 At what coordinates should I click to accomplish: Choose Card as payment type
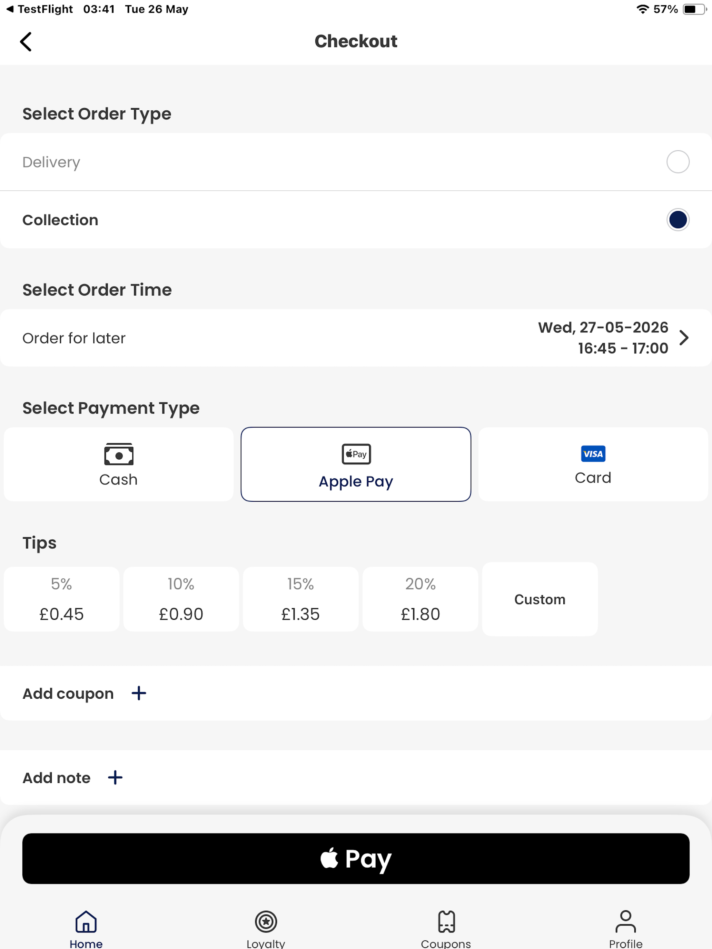593,464
